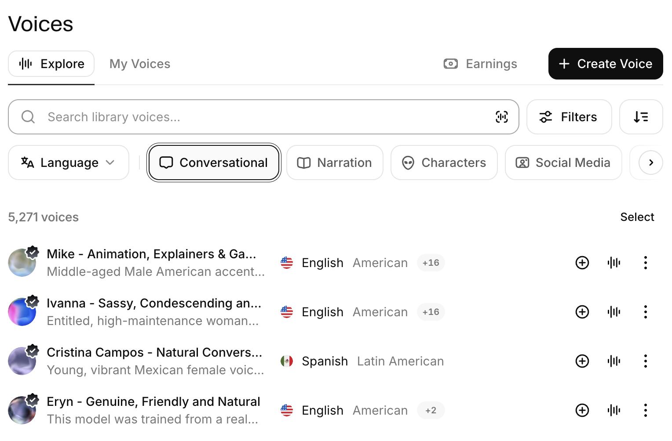672x441 pixels.
Task: Open "Mike - Animation, Explainers & Ga..." voice title
Action: point(151,254)
